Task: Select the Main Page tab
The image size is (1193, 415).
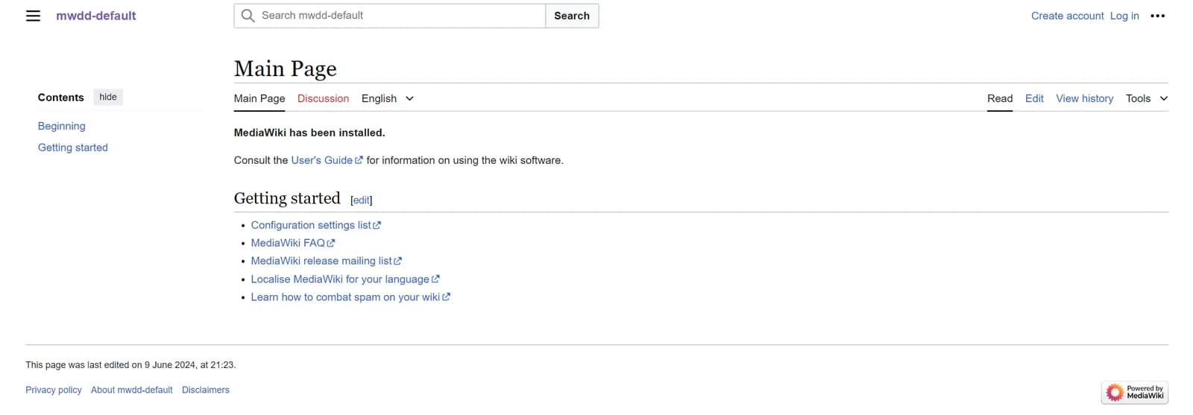Action: 259,98
